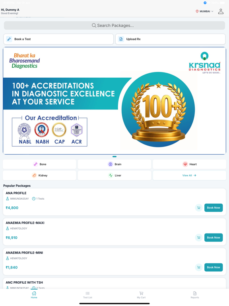
Task: Select the Bone category
Action: click(39, 164)
